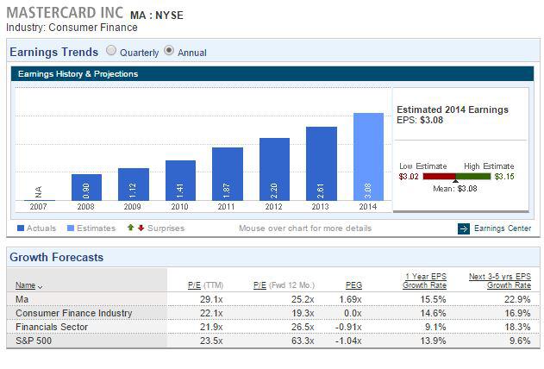Click the MA : NYSE ticker

pos(157,16)
